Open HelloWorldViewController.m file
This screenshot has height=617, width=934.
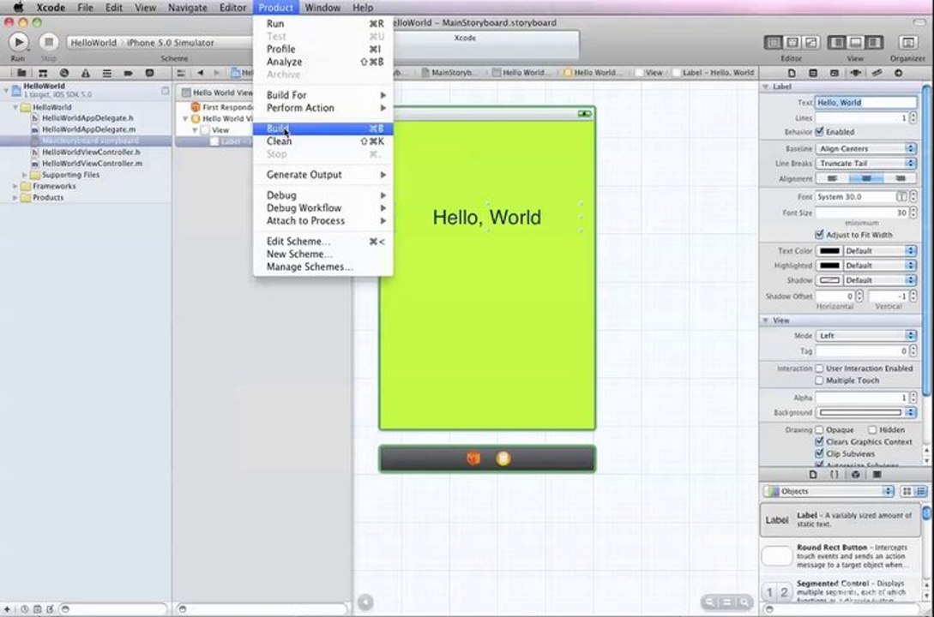(92, 163)
